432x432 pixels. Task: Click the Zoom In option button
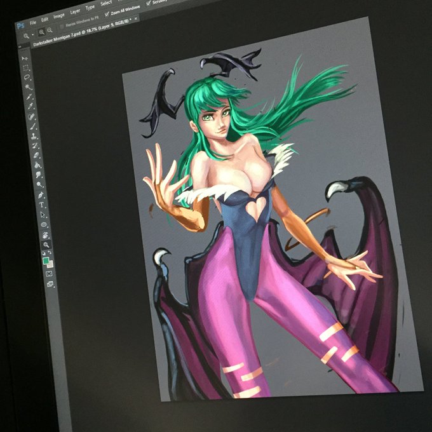tap(41, 32)
